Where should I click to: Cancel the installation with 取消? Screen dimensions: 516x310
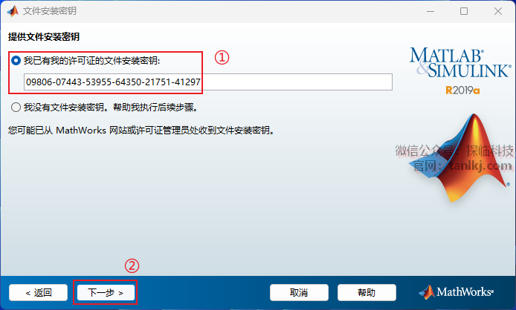coord(299,292)
